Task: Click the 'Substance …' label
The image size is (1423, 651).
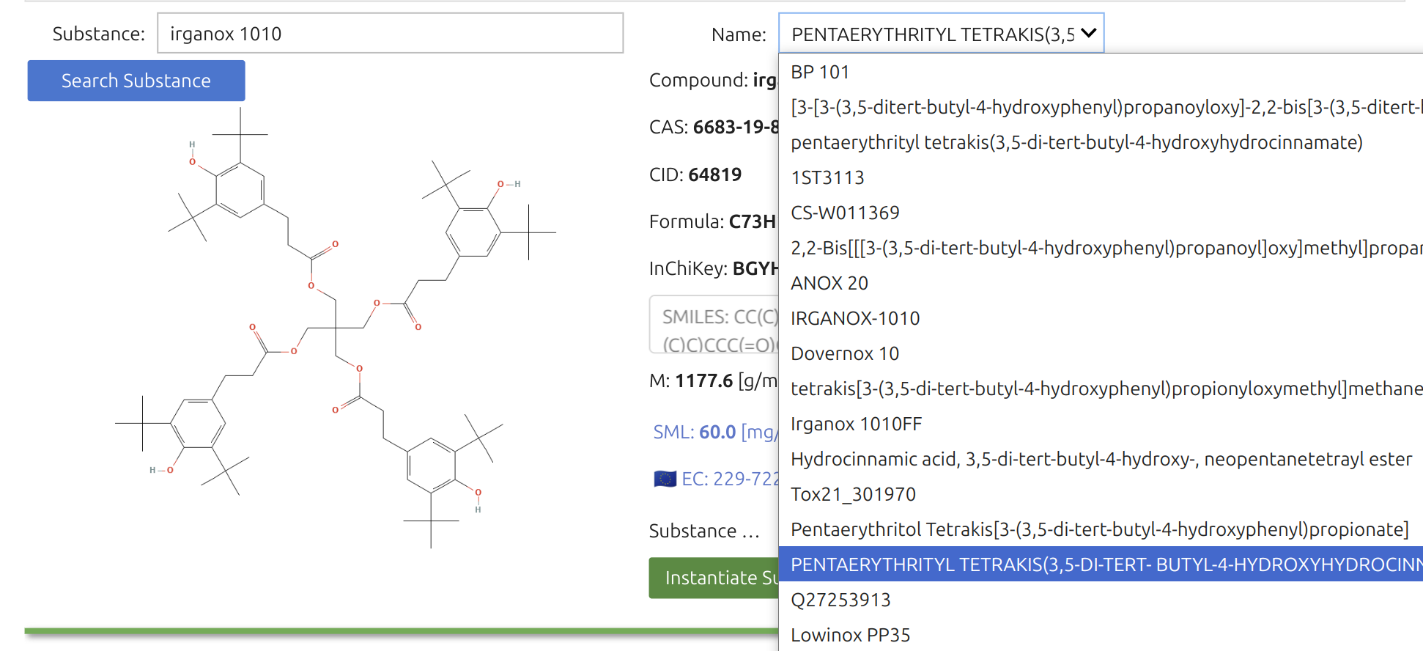Action: tap(704, 531)
